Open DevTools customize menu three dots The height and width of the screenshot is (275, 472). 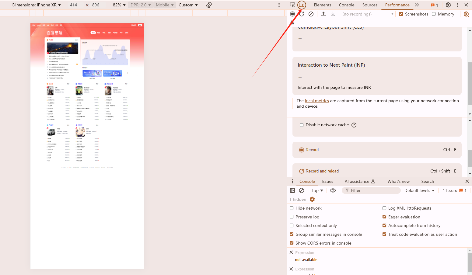(x=457, y=5)
